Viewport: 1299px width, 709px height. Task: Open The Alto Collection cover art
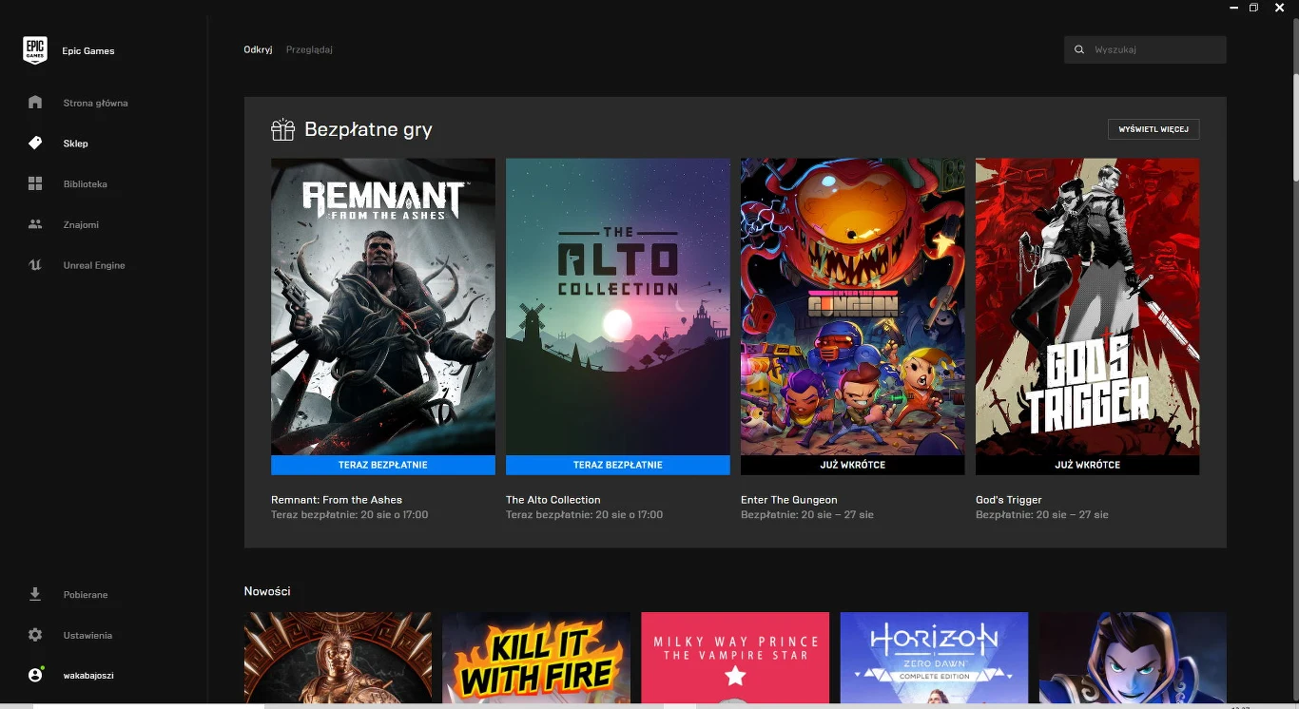[617, 306]
